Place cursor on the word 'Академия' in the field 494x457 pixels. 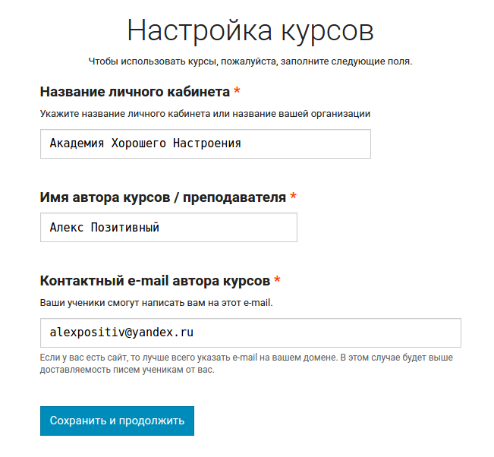[x=75, y=143]
